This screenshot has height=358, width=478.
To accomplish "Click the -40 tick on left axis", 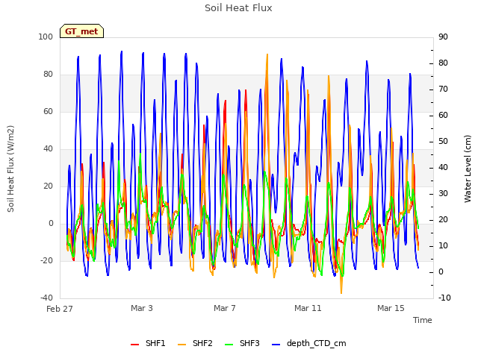I will (46, 298).
